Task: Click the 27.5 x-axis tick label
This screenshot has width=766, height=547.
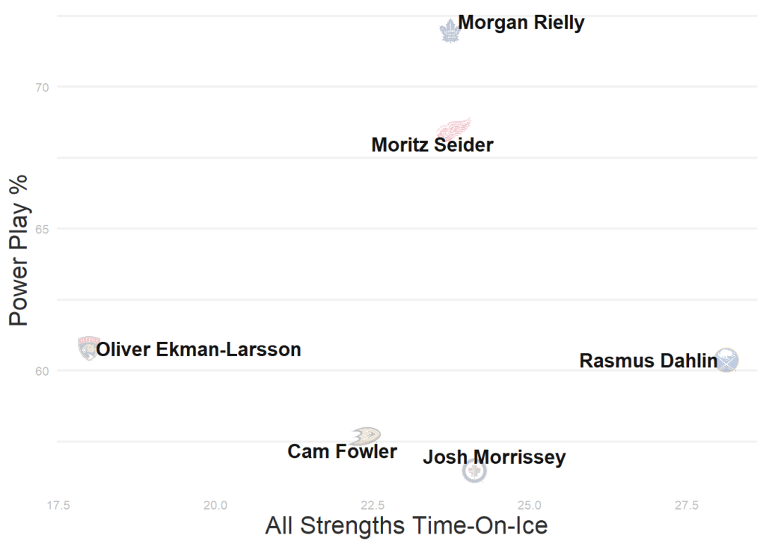Action: pos(686,505)
